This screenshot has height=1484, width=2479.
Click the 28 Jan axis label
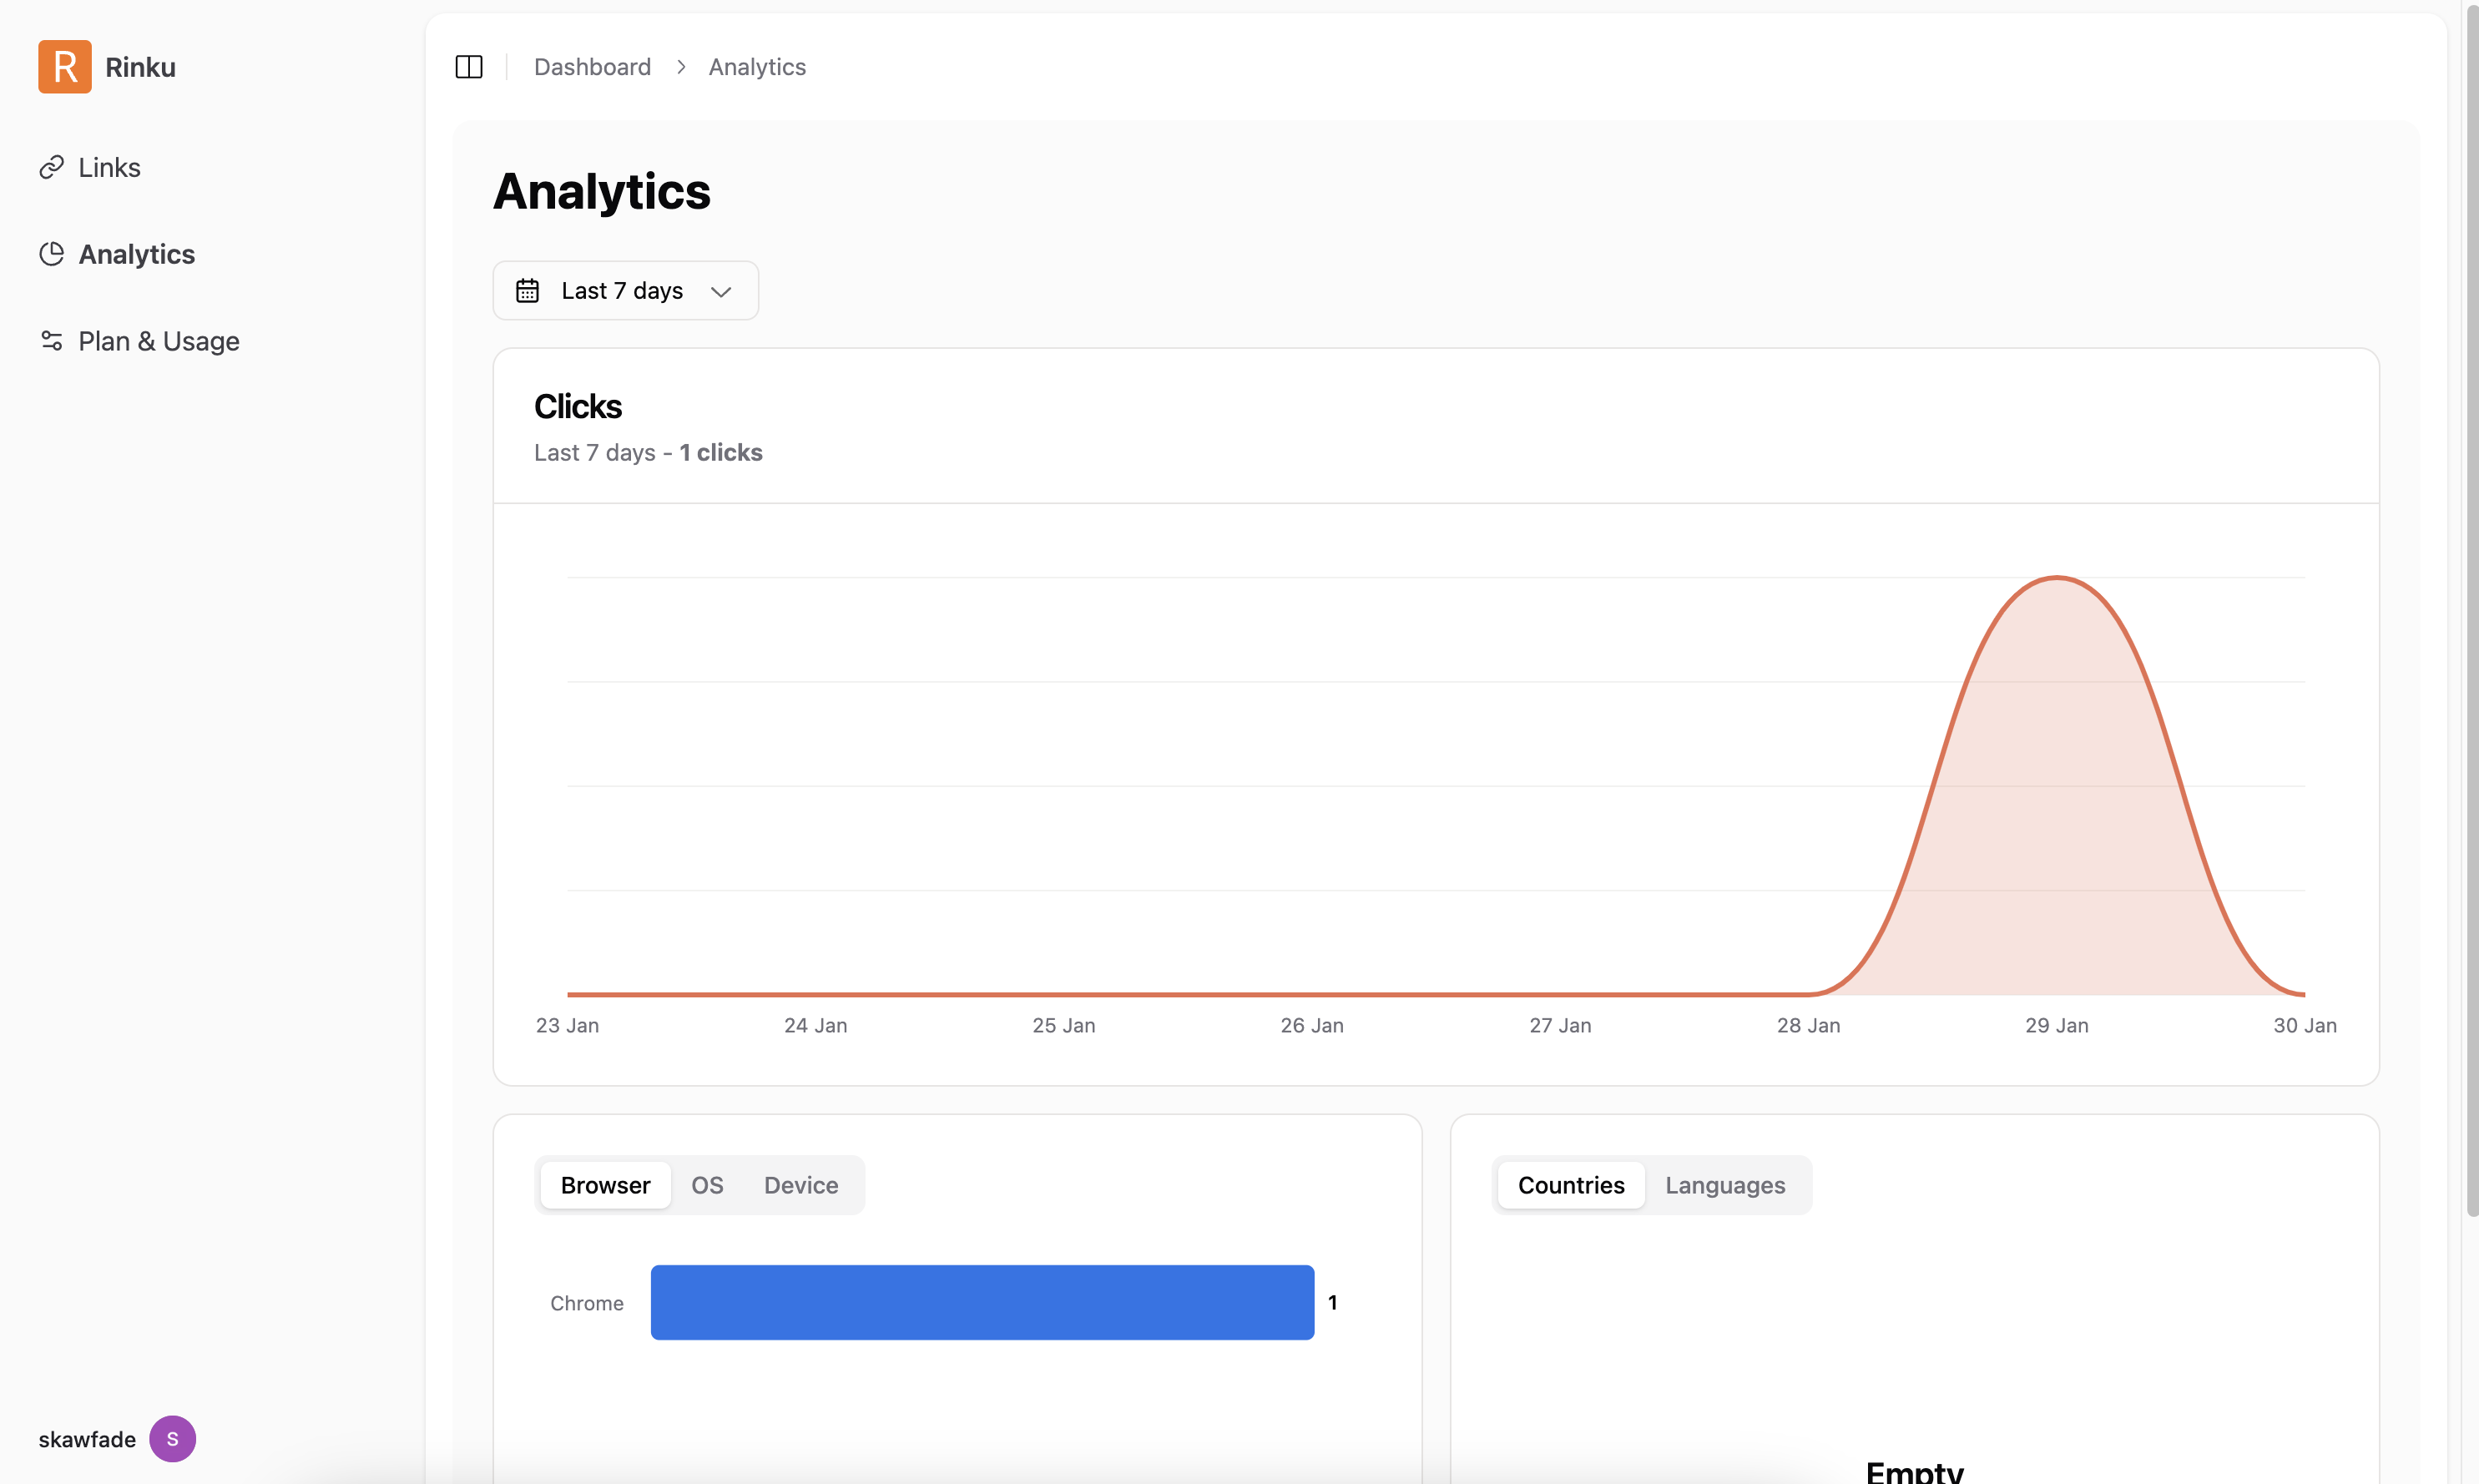point(1809,1025)
